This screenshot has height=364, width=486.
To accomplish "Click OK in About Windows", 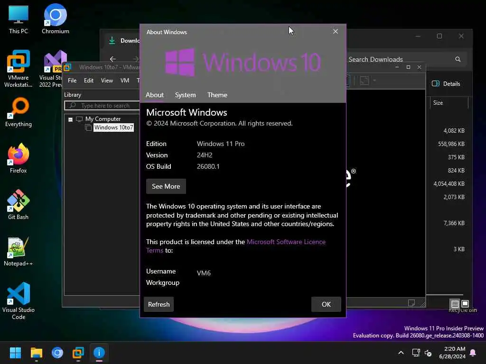I will [326, 304].
